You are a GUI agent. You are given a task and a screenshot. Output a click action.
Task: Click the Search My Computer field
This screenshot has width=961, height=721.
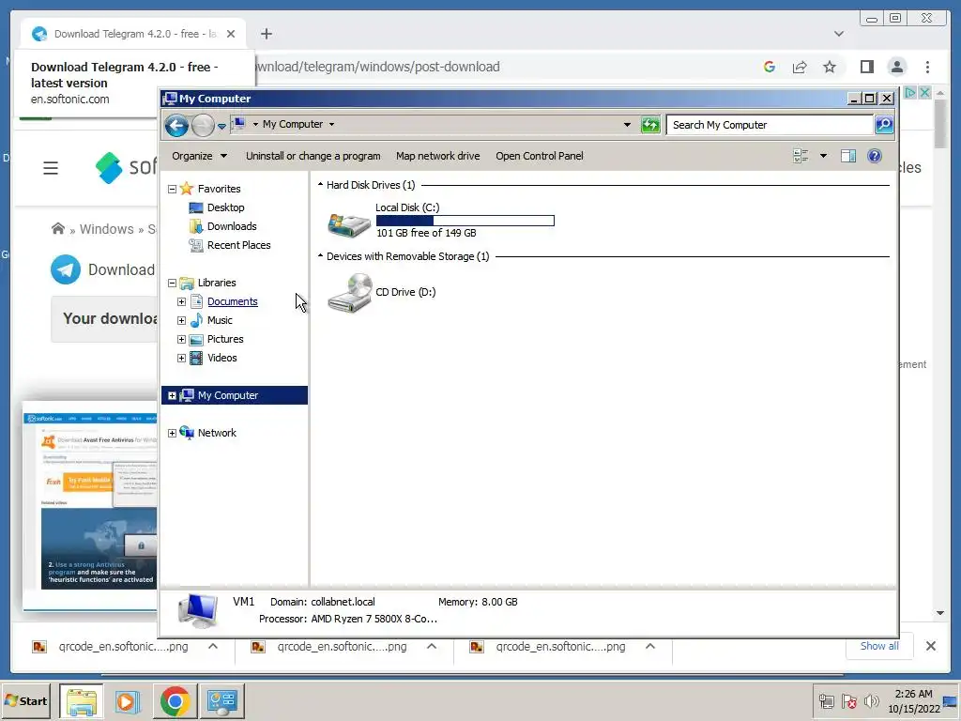[x=770, y=125]
